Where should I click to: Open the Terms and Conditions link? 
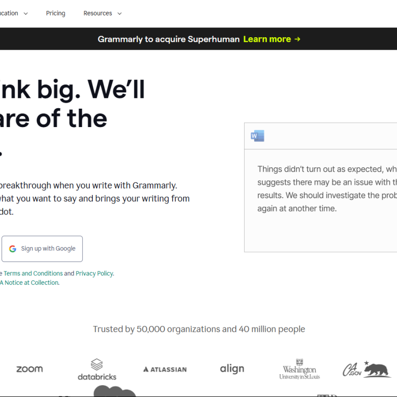[33, 273]
